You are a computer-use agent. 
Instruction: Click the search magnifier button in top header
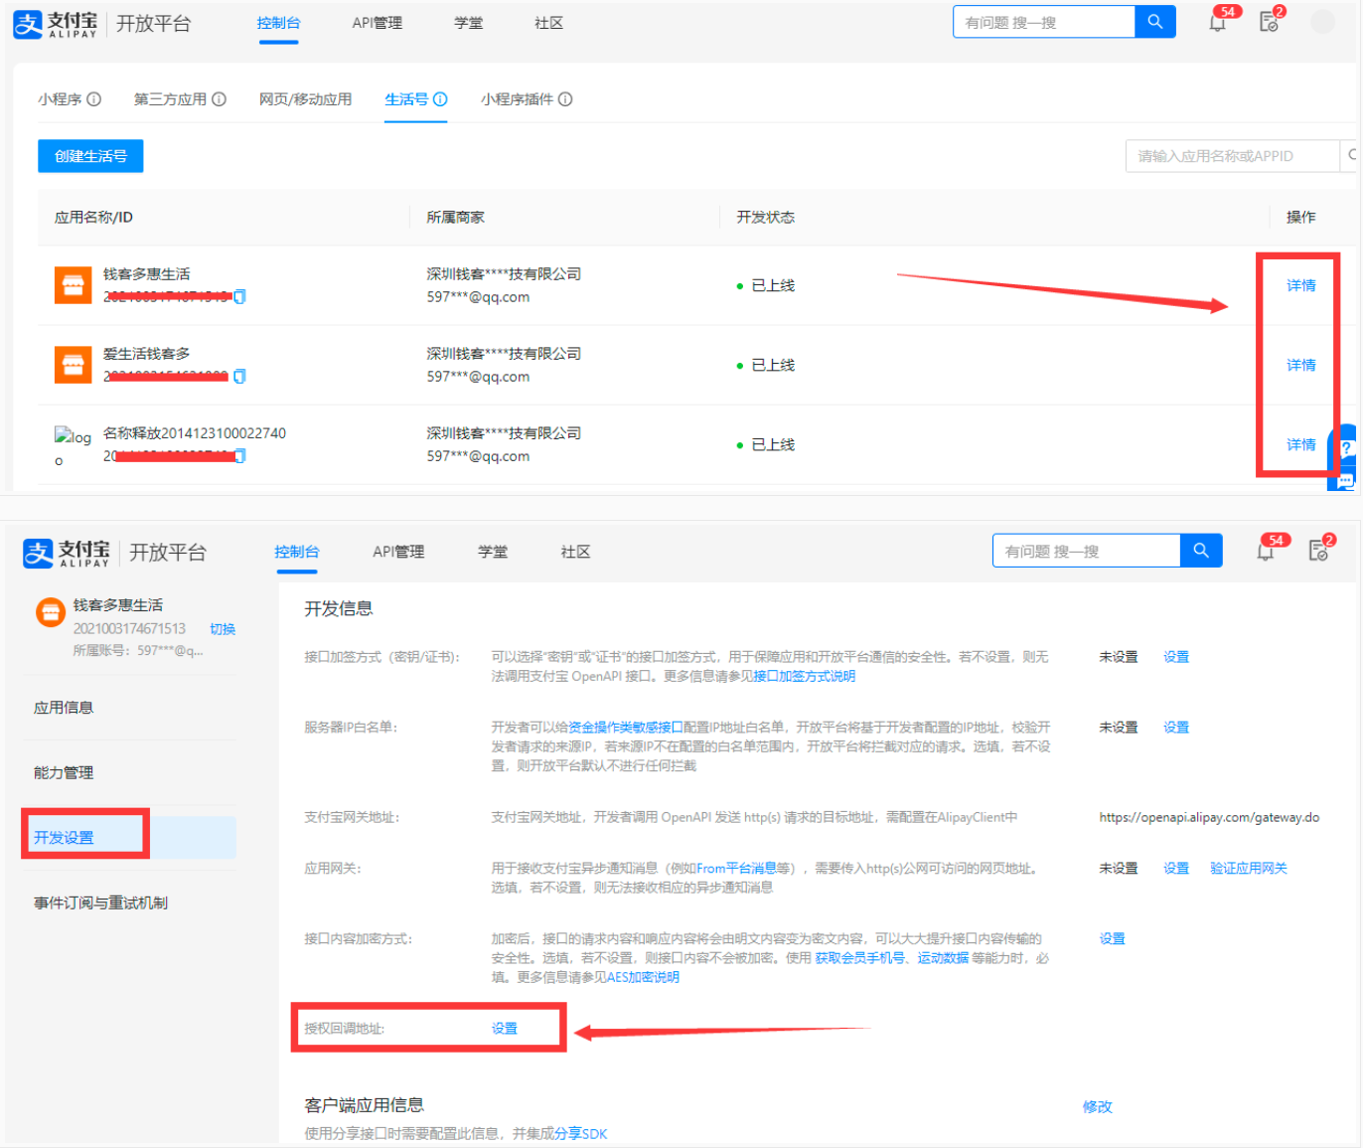1155,22
